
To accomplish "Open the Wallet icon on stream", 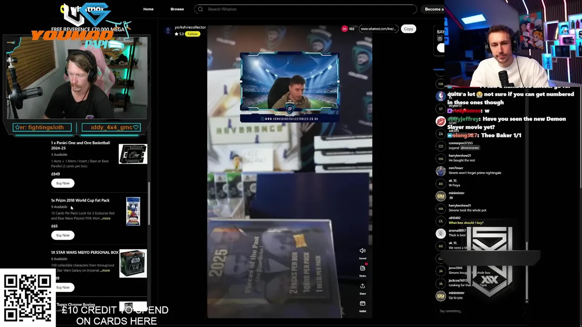I will point(362,303).
